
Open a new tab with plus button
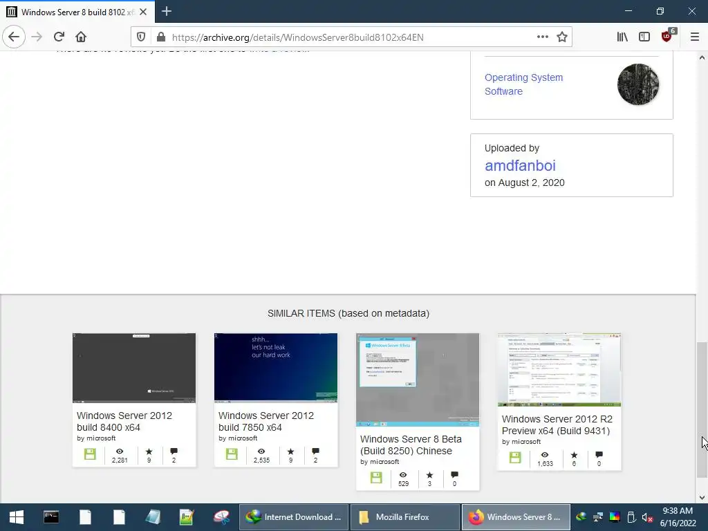click(167, 11)
